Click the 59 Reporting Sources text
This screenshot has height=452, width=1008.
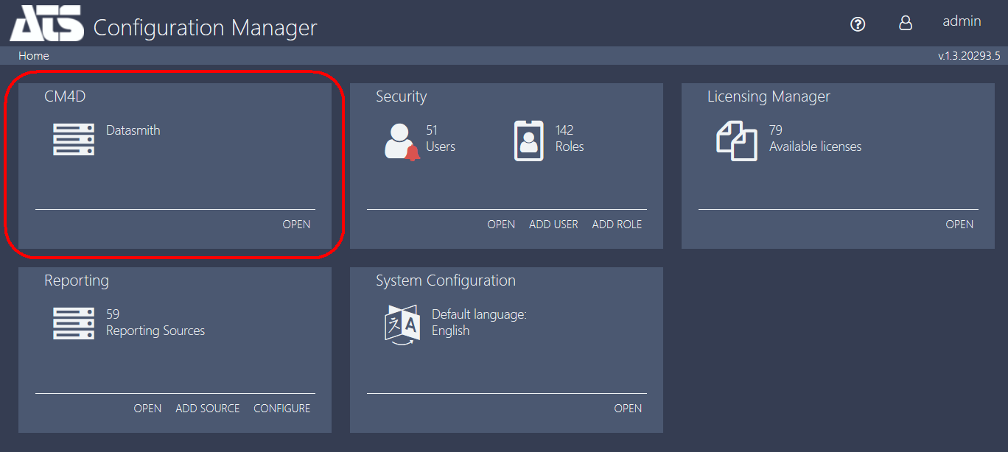(x=155, y=322)
